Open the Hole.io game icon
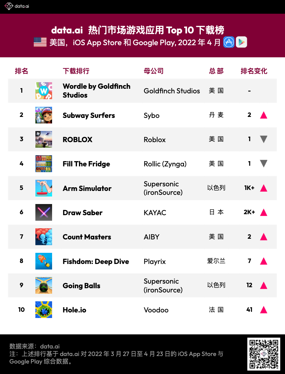Image resolution: width=285 pixels, height=374 pixels. pyautogui.click(x=44, y=310)
